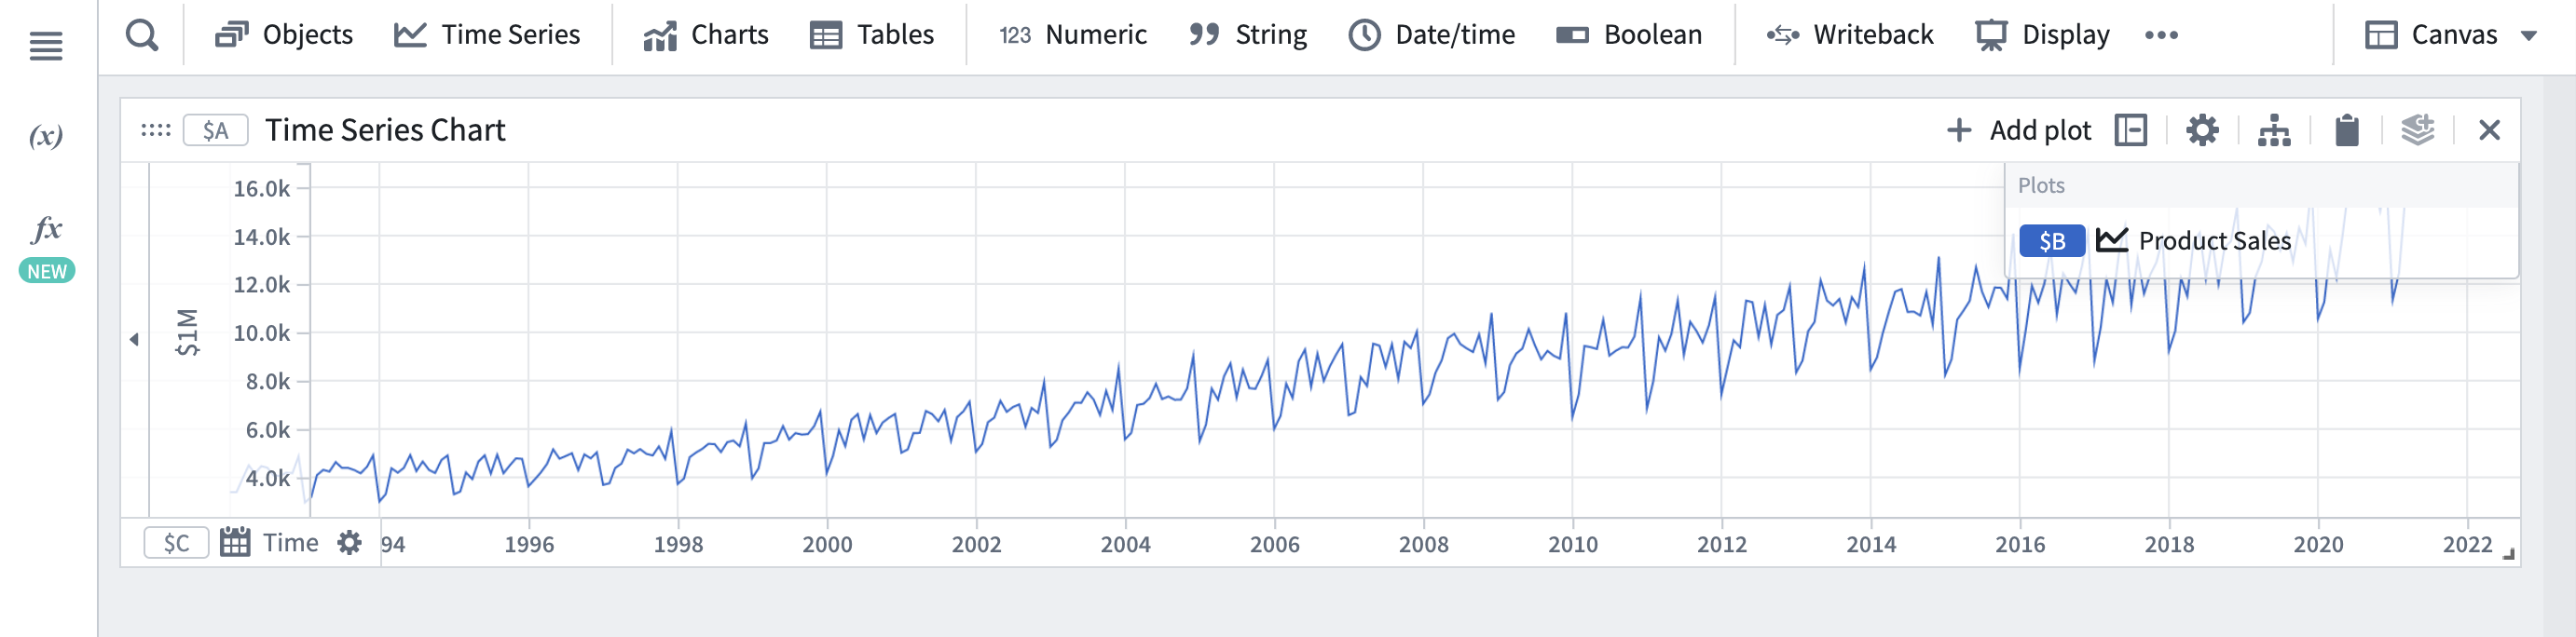2576x637 pixels.
Task: Collapse the y-axis panel arrow
Action: pos(134,340)
